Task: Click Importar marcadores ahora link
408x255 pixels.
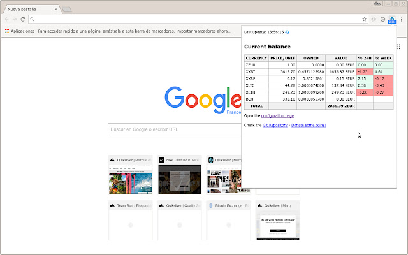Action: click(x=204, y=31)
